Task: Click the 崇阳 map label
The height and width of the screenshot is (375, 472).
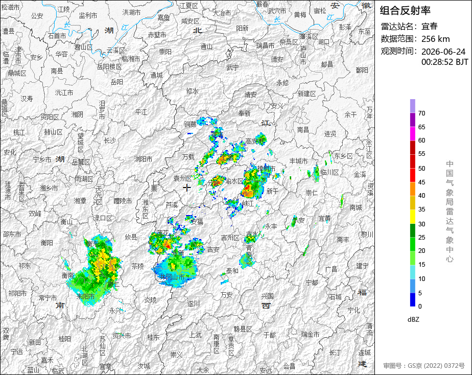Action: [166, 52]
